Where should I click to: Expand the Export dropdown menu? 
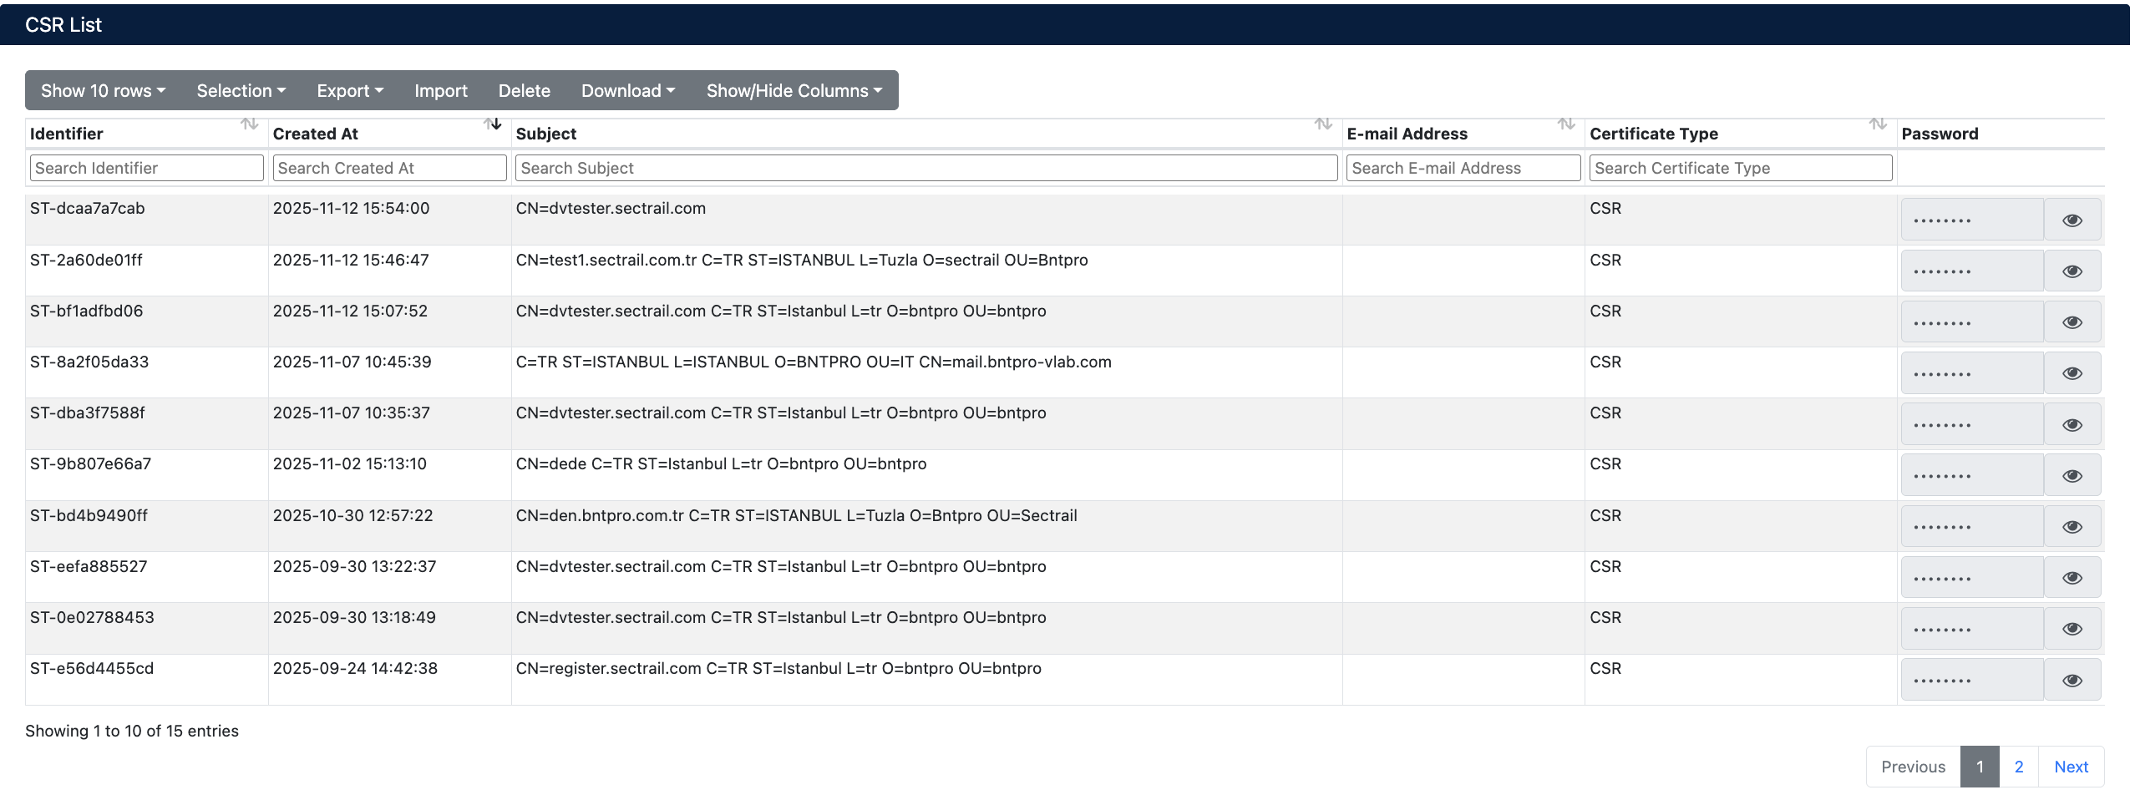[349, 91]
